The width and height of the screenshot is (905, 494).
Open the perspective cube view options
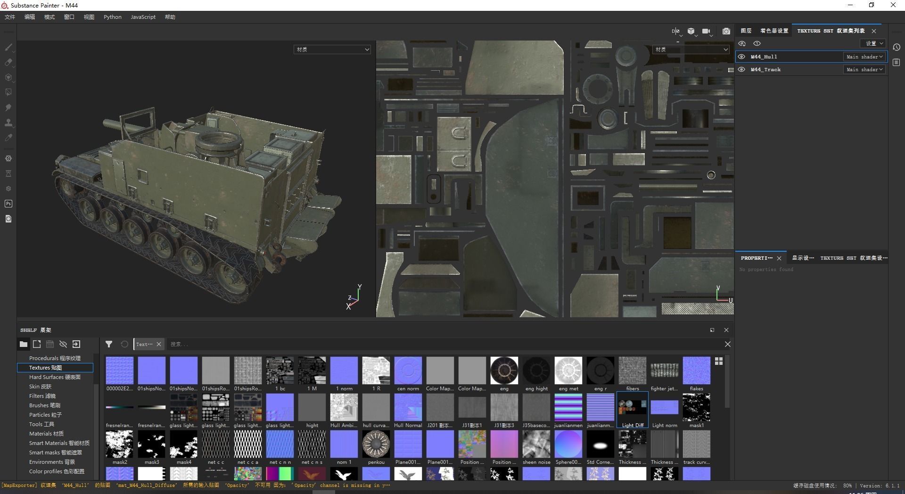[691, 31]
